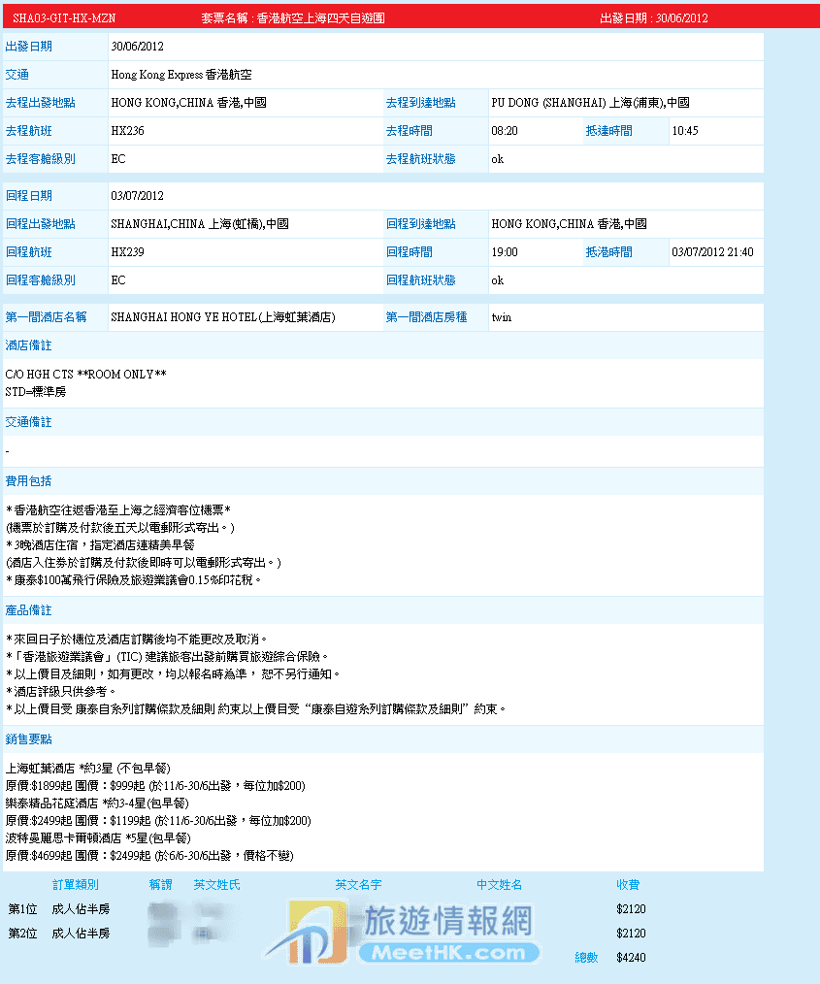Click the twin room type value
Viewport: 820px width, 984px height.
[x=501, y=317]
